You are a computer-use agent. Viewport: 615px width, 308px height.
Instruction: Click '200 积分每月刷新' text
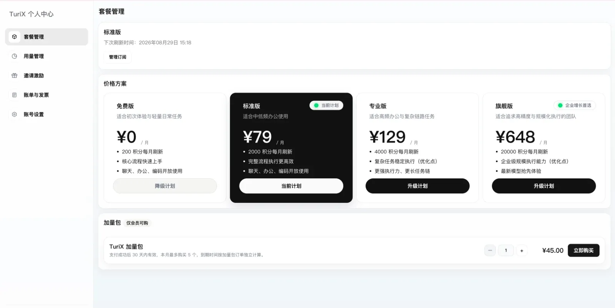pos(142,152)
